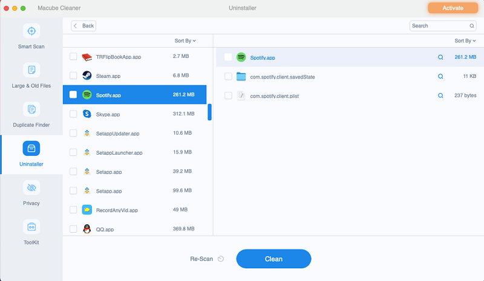The image size is (484, 281).
Task: Click the orange Activate button
Action: point(453,8)
